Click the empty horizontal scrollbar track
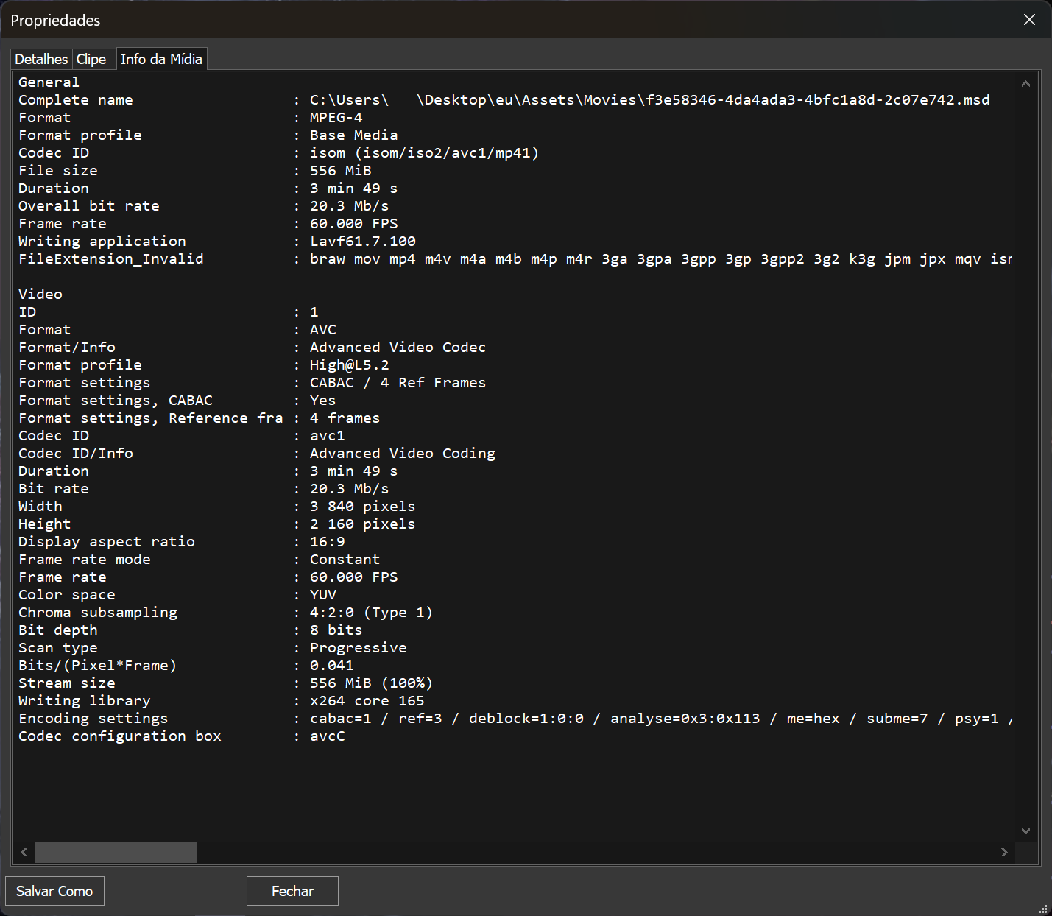This screenshot has height=916, width=1052. [589, 852]
